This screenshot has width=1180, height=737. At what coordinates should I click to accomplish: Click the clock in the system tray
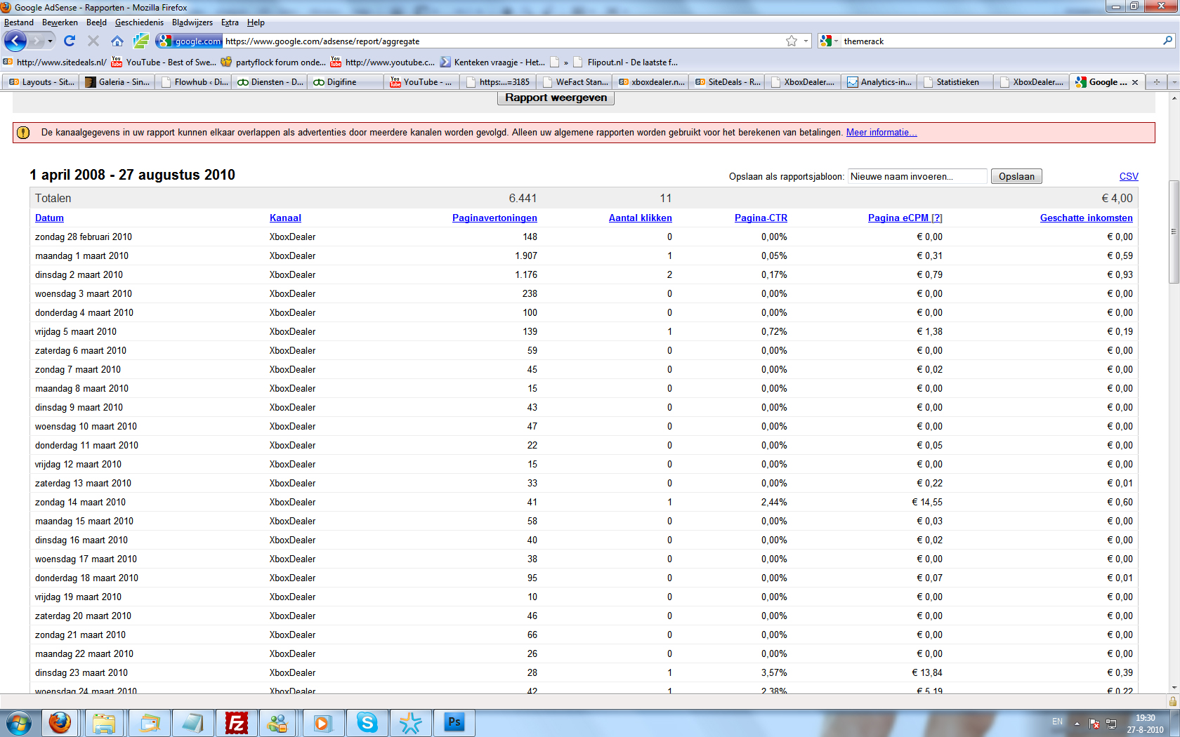[x=1145, y=724]
